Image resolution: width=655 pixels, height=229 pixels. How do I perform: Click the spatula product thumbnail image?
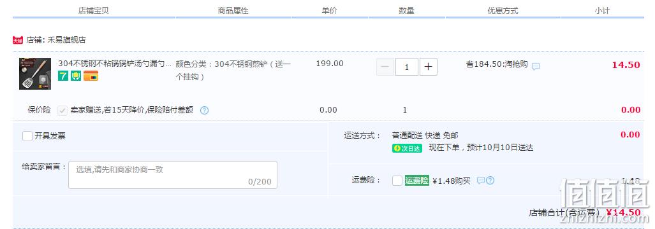point(35,74)
